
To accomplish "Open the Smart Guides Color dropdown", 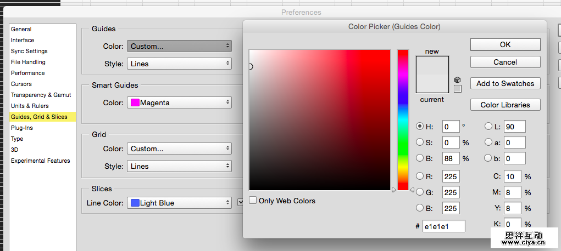I will click(179, 102).
